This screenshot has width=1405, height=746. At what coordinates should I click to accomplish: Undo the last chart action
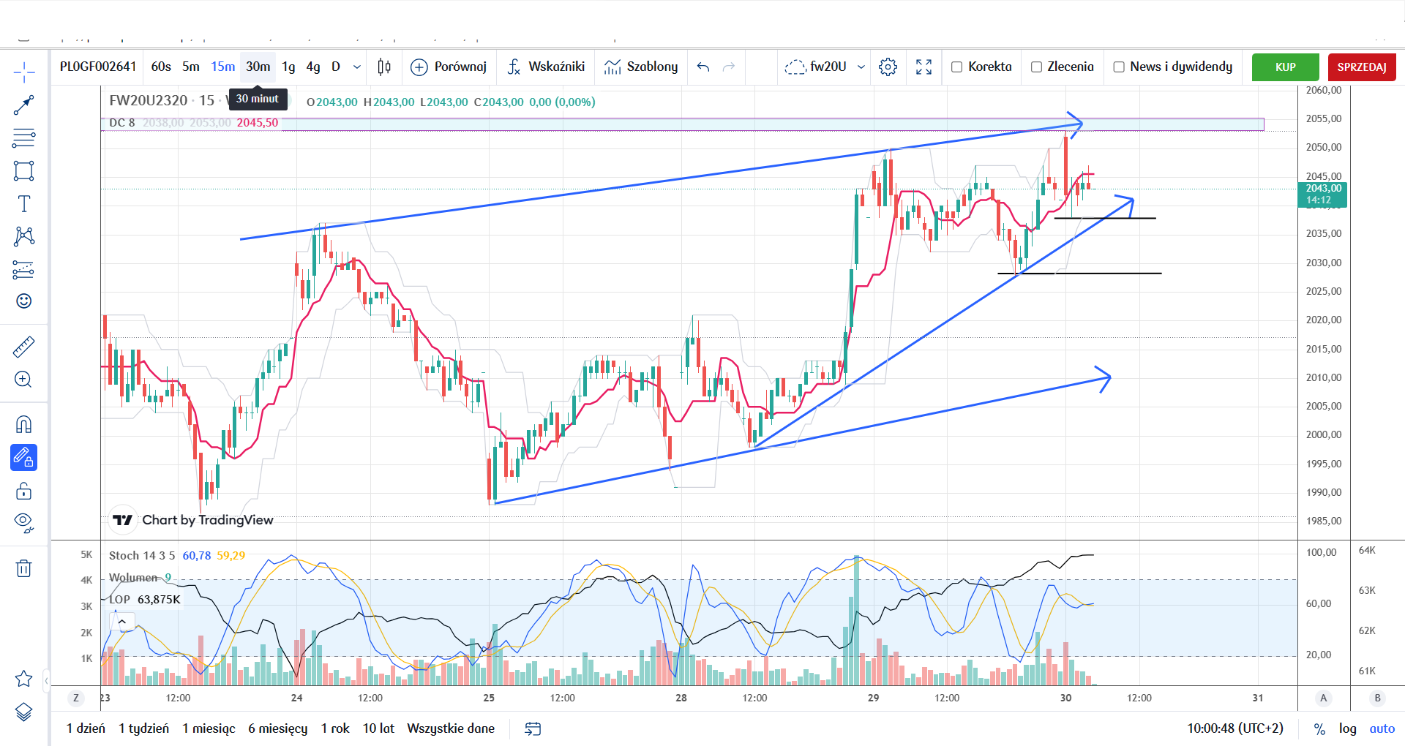pyautogui.click(x=703, y=67)
